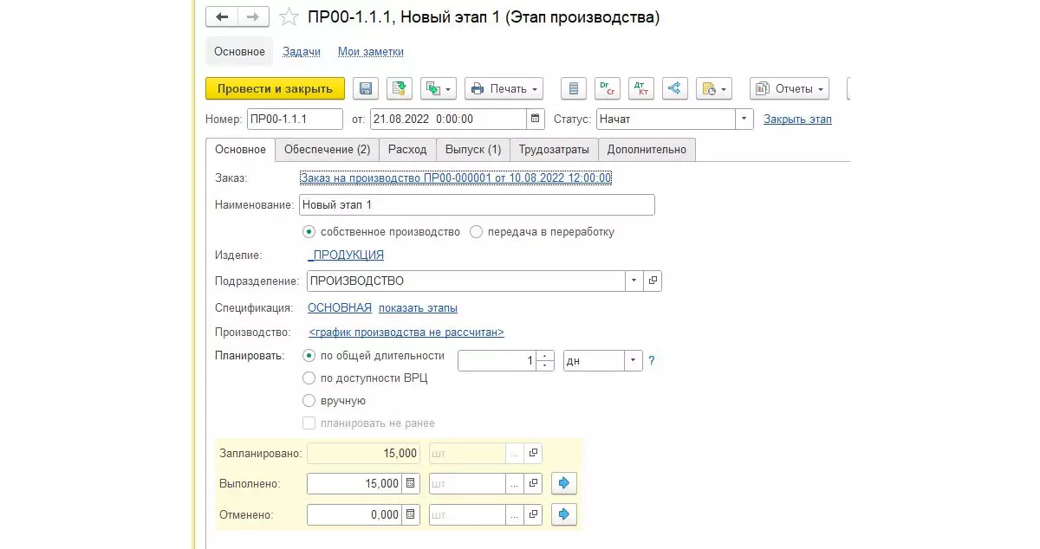Add document to favorites with star
Image resolution: width=1040 pixels, height=549 pixels.
coord(289,17)
